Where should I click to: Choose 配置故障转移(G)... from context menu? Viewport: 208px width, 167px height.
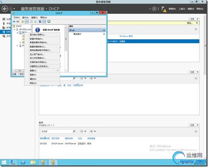42,47
